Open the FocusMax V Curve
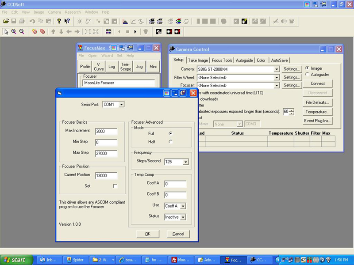This screenshot has width=354, height=265. click(99, 67)
